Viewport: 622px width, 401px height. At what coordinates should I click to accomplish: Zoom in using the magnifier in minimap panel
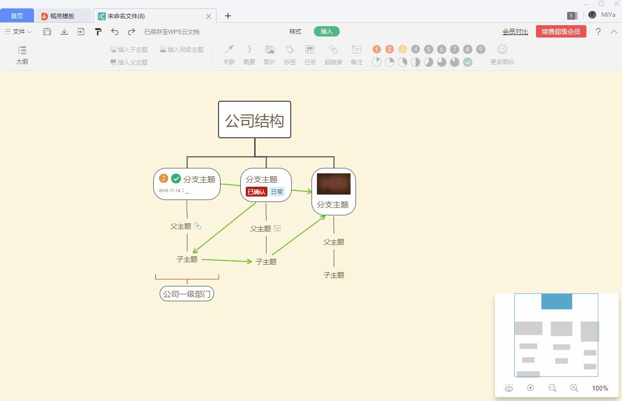click(x=575, y=388)
